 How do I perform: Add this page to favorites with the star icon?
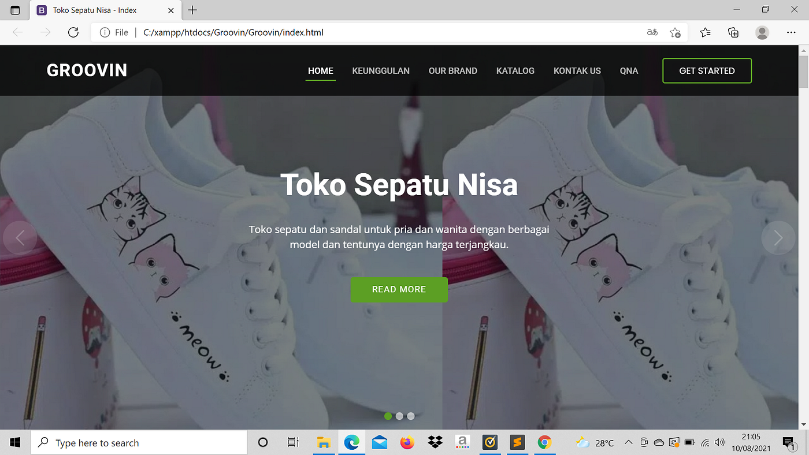click(x=675, y=33)
